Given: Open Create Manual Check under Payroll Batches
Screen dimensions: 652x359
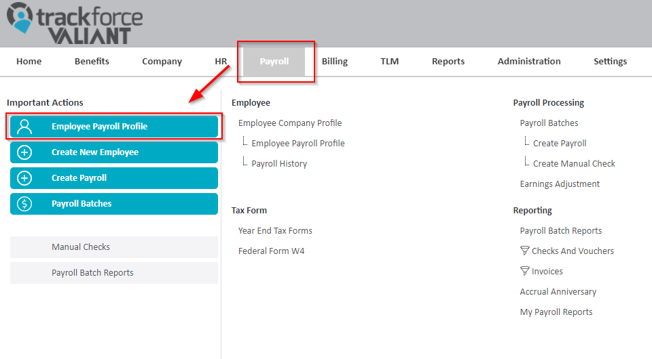Looking at the screenshot, I should (x=574, y=164).
